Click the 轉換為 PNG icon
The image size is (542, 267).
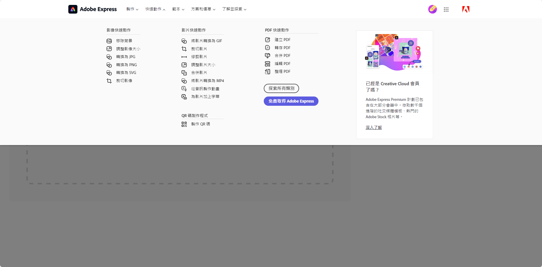[109, 65]
